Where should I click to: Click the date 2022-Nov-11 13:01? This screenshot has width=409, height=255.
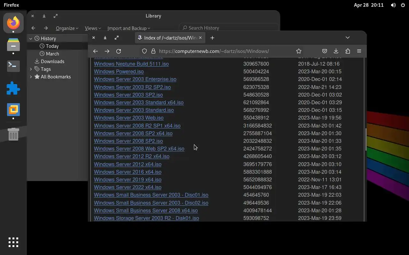point(320,179)
